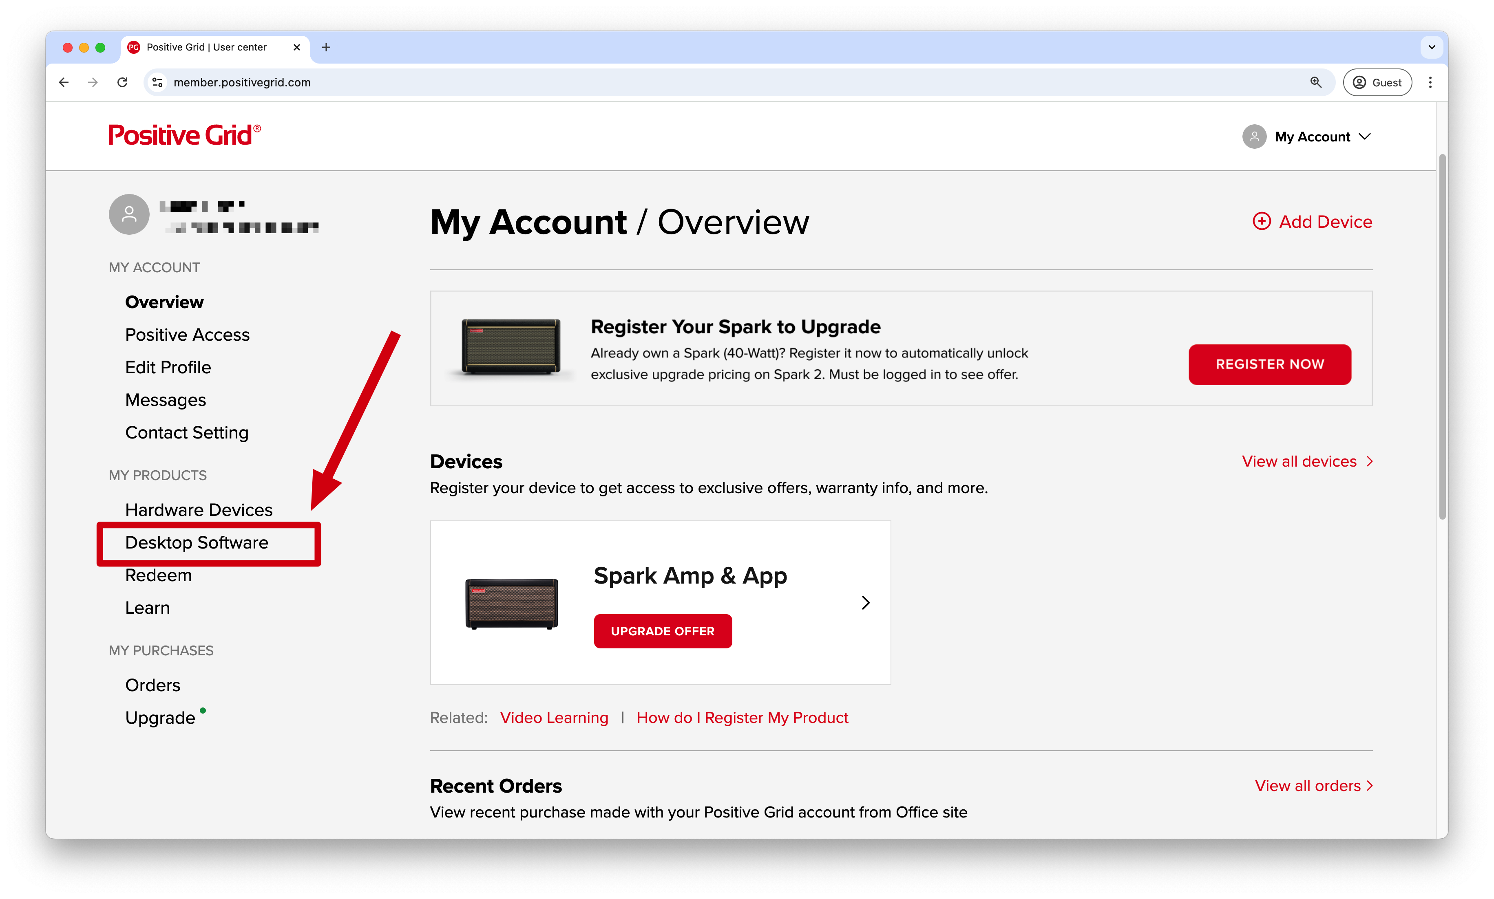The image size is (1494, 899).
Task: Reload the page with refresh icon
Action: 122,82
